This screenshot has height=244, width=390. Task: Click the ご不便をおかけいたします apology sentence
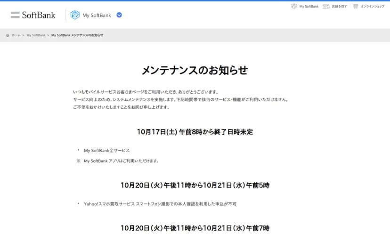[122, 107]
